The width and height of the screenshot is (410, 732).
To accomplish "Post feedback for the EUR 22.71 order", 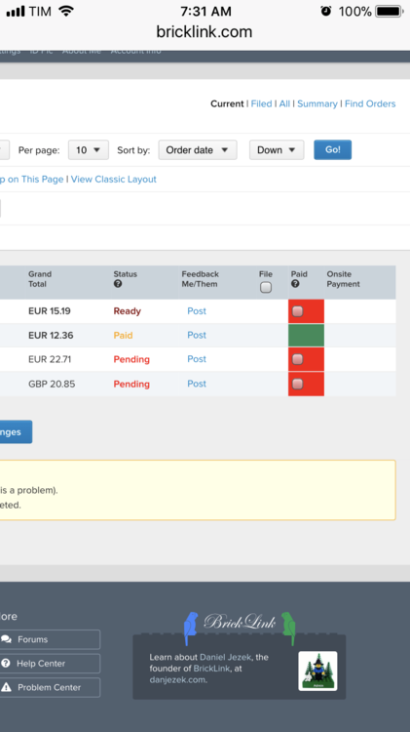I will coord(197,359).
